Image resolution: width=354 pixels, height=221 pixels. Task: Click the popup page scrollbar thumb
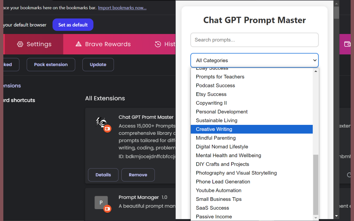click(337, 13)
